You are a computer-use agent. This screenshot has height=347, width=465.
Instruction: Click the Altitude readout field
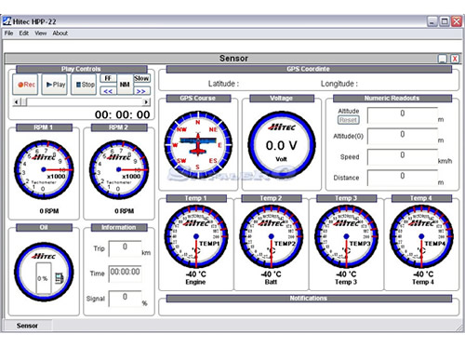point(403,115)
